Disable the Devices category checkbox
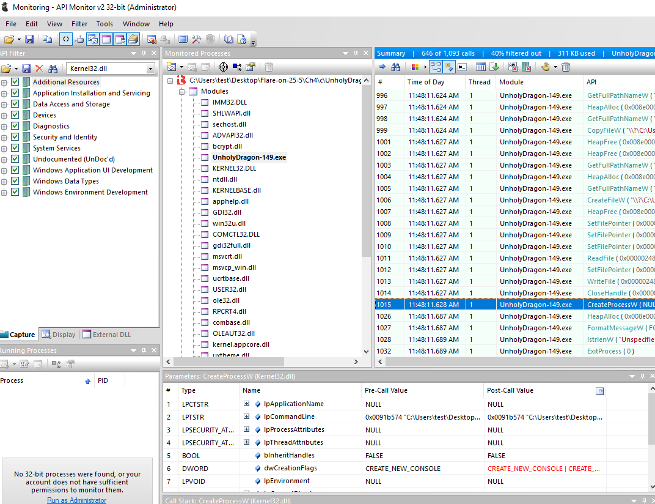655x504 pixels. click(x=16, y=114)
